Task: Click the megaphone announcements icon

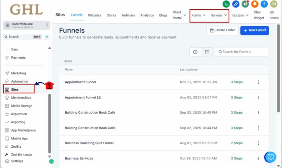Action: pyautogui.click(x=245, y=4)
